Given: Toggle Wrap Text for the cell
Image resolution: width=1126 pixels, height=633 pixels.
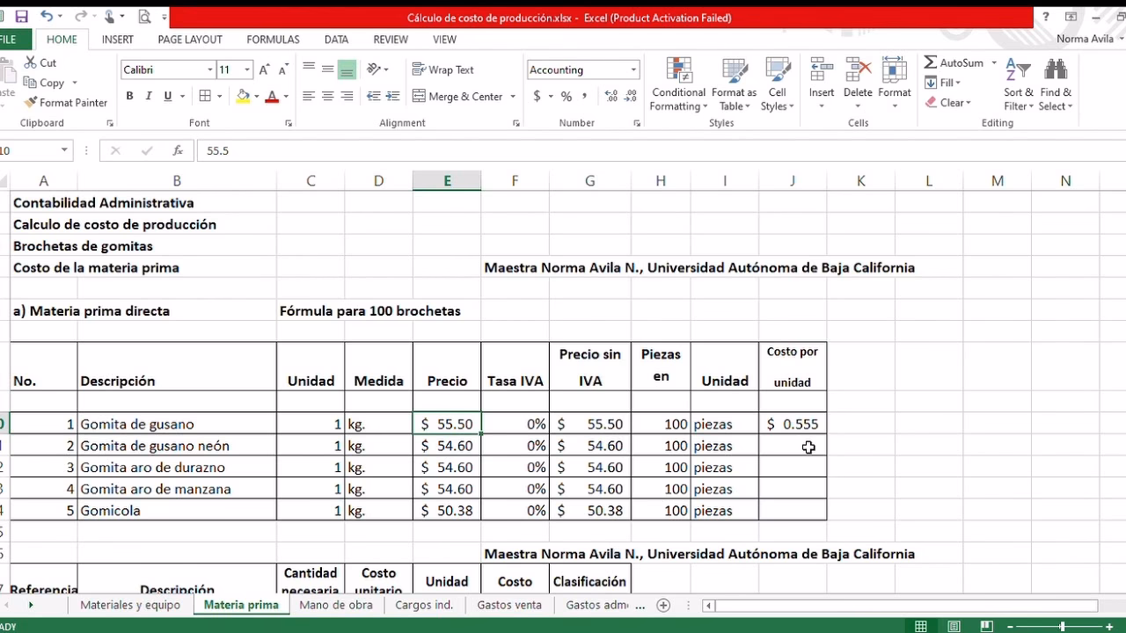Looking at the screenshot, I should (442, 69).
